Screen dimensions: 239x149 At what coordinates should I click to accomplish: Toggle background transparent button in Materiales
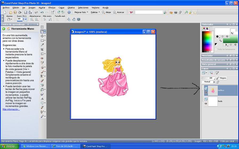pyautogui.click(x=235, y=45)
